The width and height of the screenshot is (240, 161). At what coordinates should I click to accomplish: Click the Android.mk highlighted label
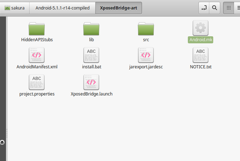click(x=201, y=40)
